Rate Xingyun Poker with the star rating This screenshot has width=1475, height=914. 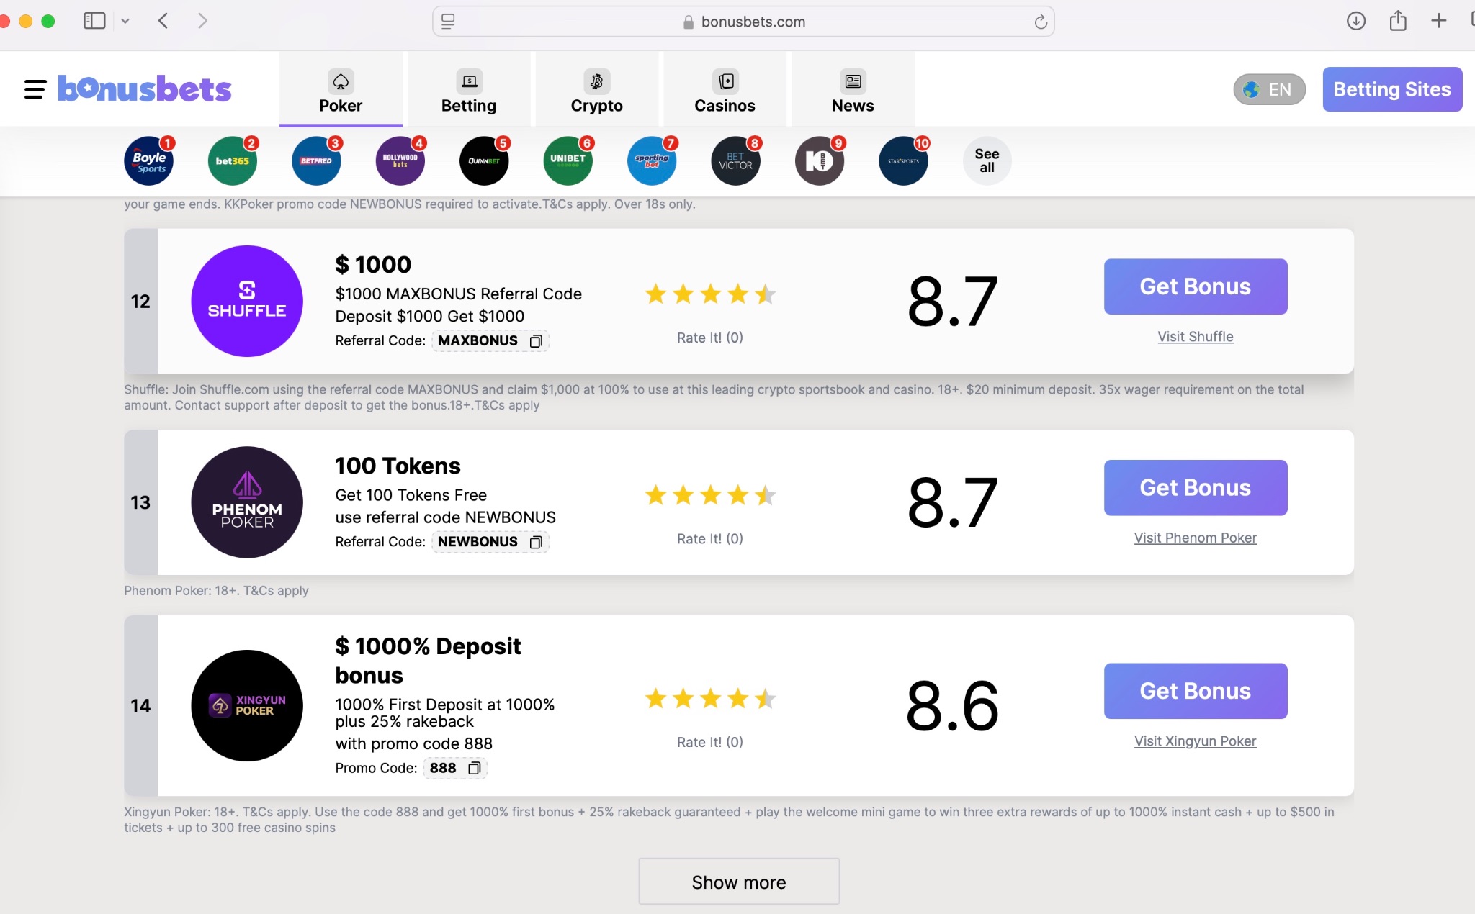pyautogui.click(x=709, y=698)
